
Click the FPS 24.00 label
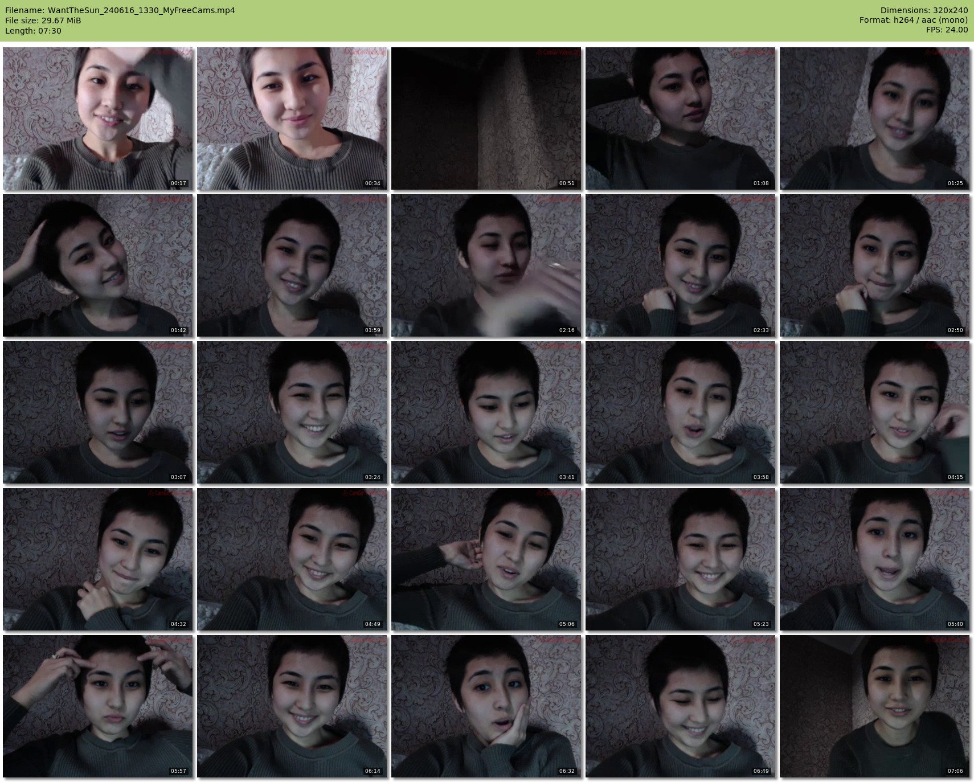[947, 30]
